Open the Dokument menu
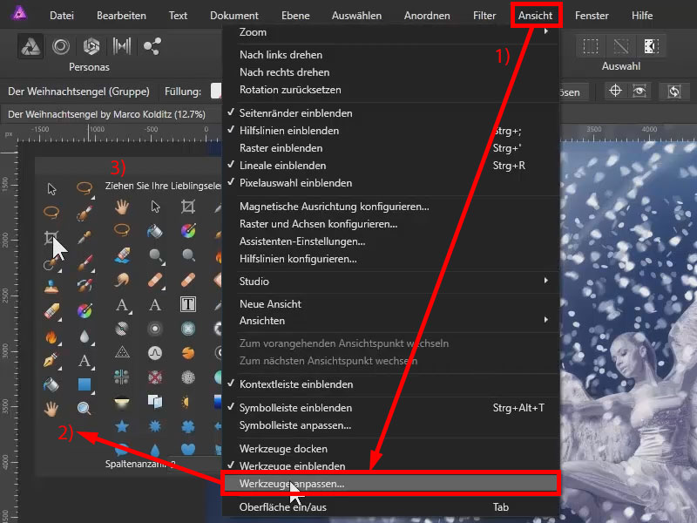Screen dimensions: 697x523 click(x=234, y=15)
